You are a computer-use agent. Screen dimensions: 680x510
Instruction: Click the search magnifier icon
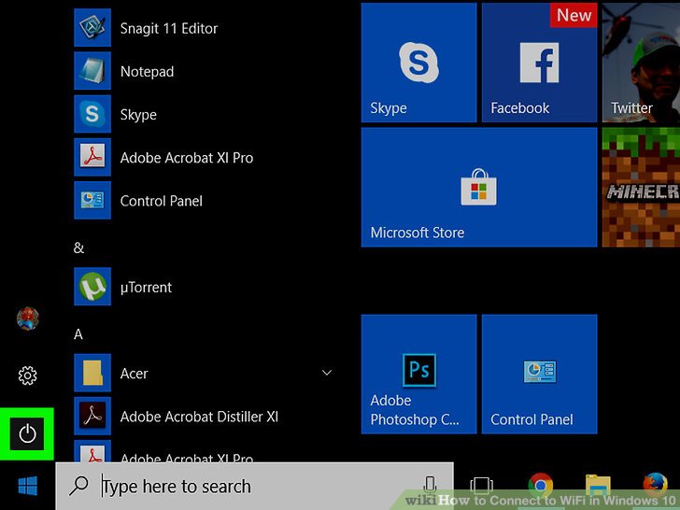[78, 486]
